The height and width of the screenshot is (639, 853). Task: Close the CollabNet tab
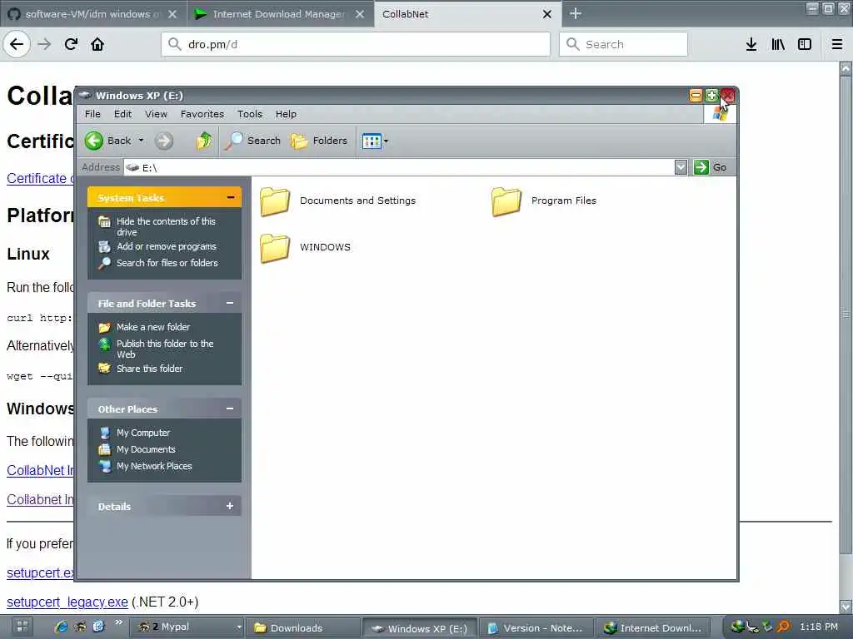coord(547,14)
